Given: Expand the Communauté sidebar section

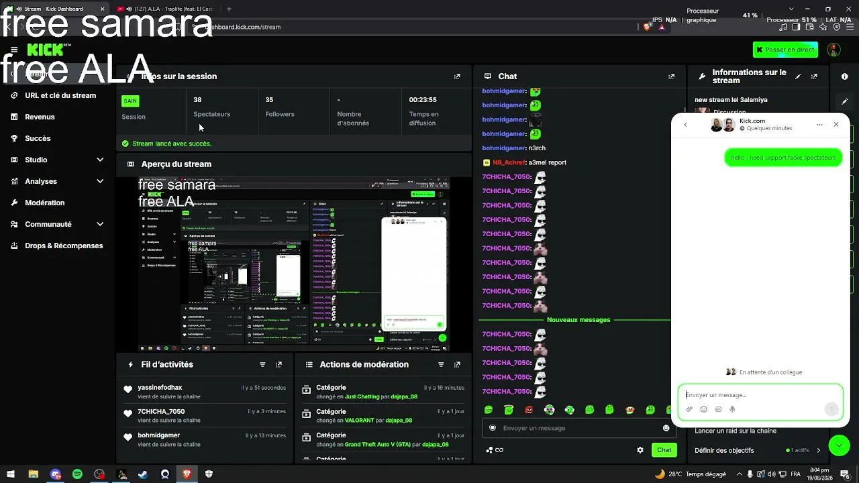Looking at the screenshot, I should click(x=100, y=224).
